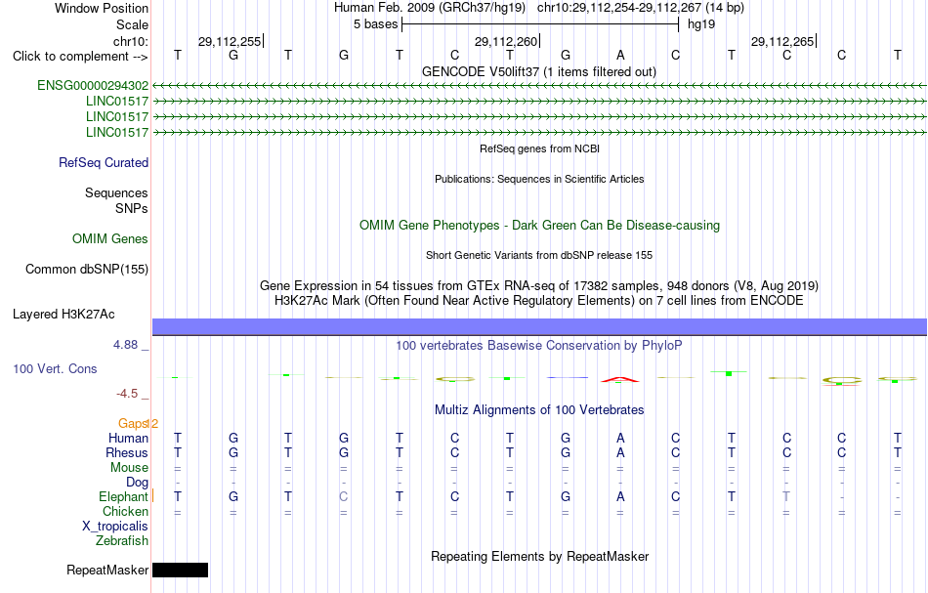Select the Common dbSNP(155) track label
928x593 pixels.
pos(87,270)
